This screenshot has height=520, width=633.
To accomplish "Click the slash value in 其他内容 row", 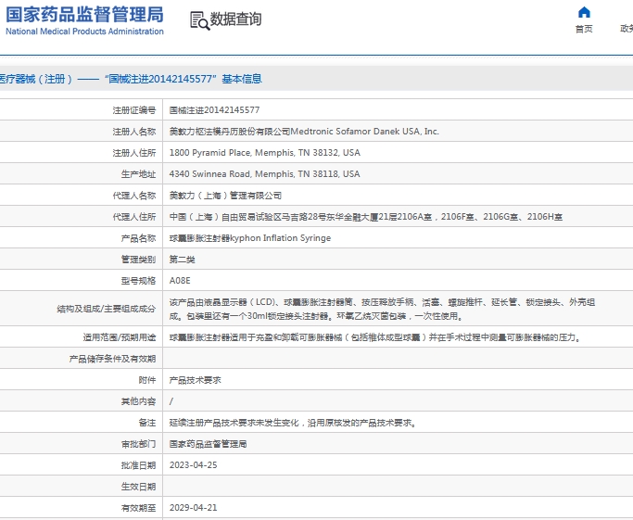I will click(x=171, y=401).
